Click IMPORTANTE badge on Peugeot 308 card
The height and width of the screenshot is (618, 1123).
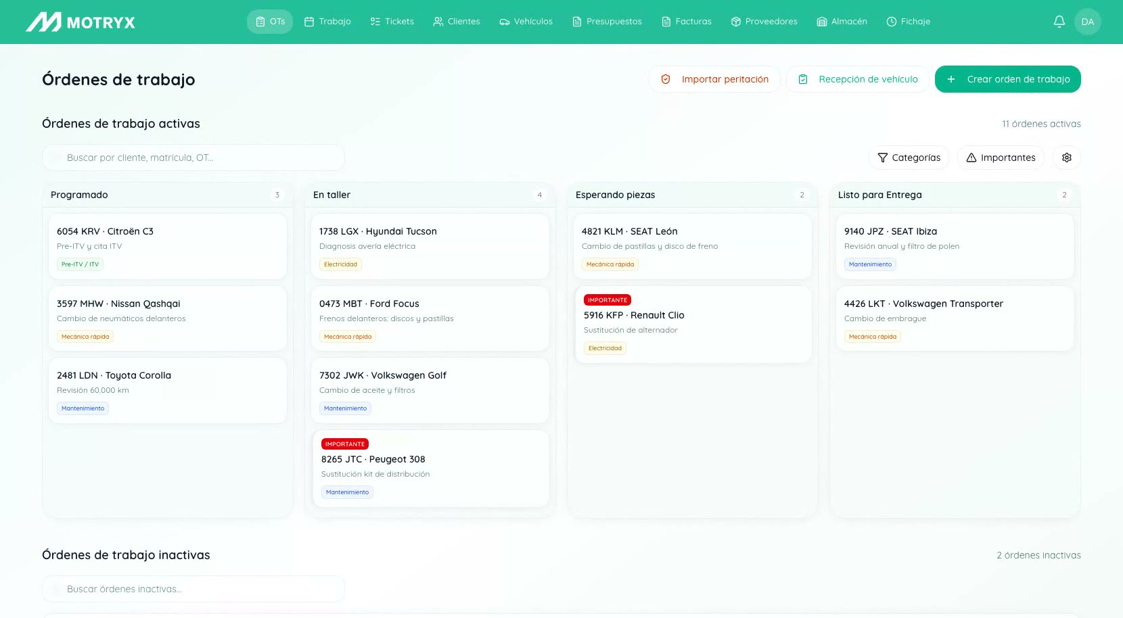345,444
